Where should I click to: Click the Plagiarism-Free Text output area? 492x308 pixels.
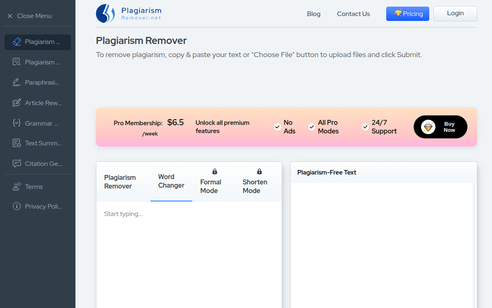[x=382, y=246]
